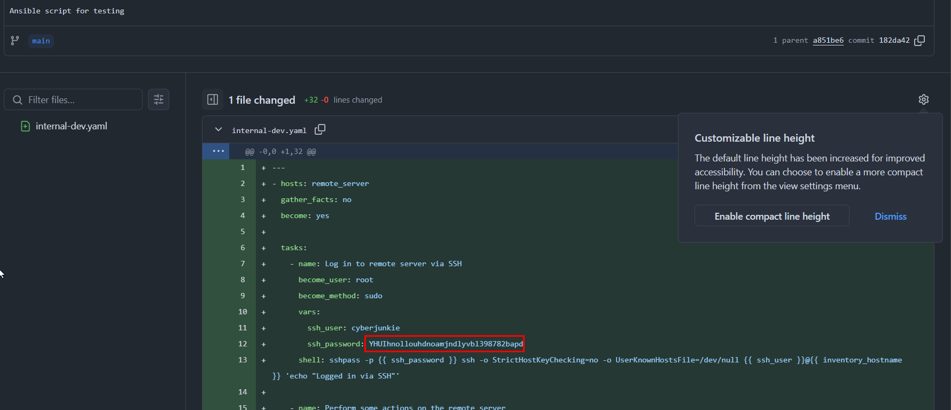Image resolution: width=951 pixels, height=410 pixels.
Task: Click the git branch icon
Action: [x=15, y=41]
